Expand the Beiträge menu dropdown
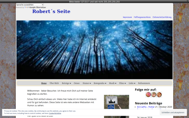 [66, 83]
